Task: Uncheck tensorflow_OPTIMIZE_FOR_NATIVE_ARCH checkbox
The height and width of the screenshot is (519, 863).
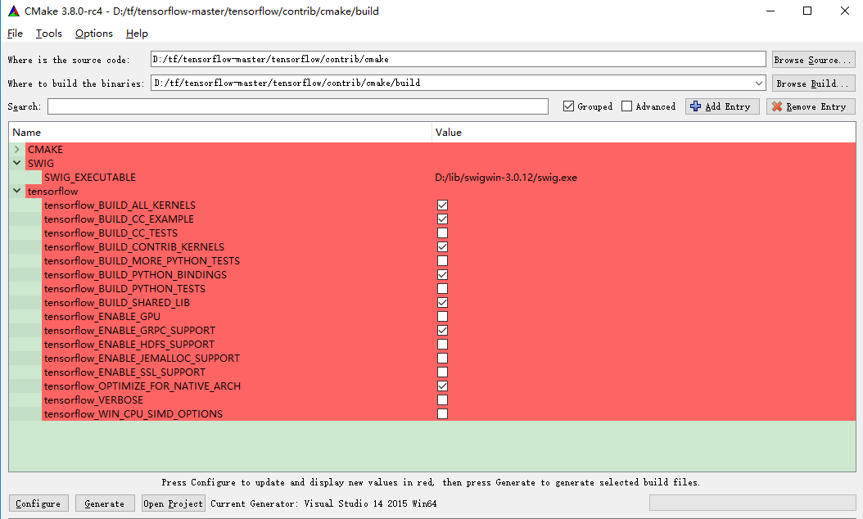Action: pyautogui.click(x=442, y=386)
